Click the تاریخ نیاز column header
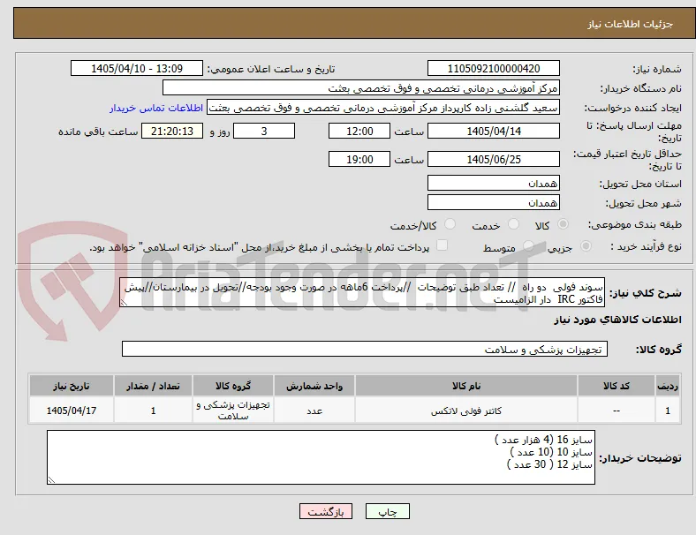Viewport: 696px width, 535px height. point(72,386)
